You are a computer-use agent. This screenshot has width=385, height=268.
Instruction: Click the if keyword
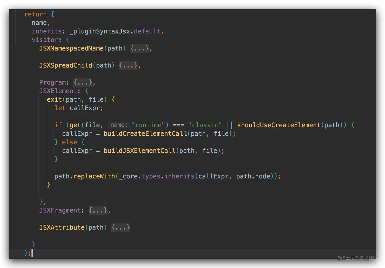point(58,125)
